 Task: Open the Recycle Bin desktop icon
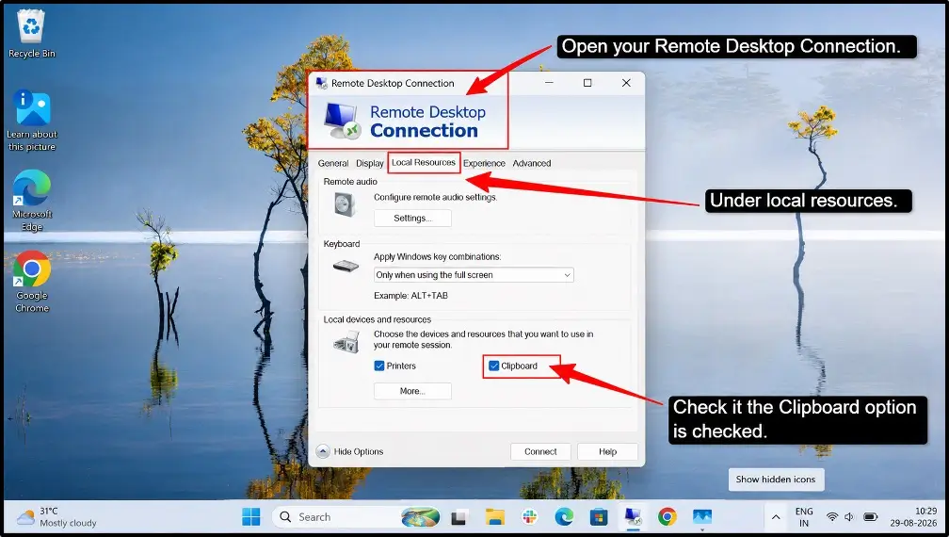[31, 34]
